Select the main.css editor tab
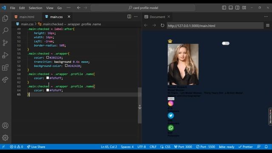Image resolution: width=272 pixels, height=153 pixels. pos(56,17)
